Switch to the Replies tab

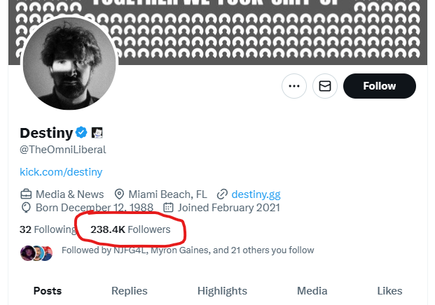coord(130,291)
